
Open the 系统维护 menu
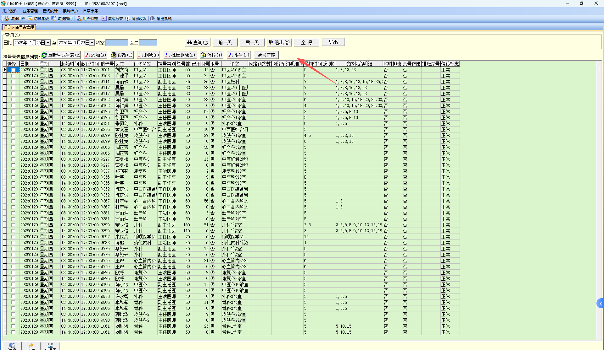coord(70,11)
